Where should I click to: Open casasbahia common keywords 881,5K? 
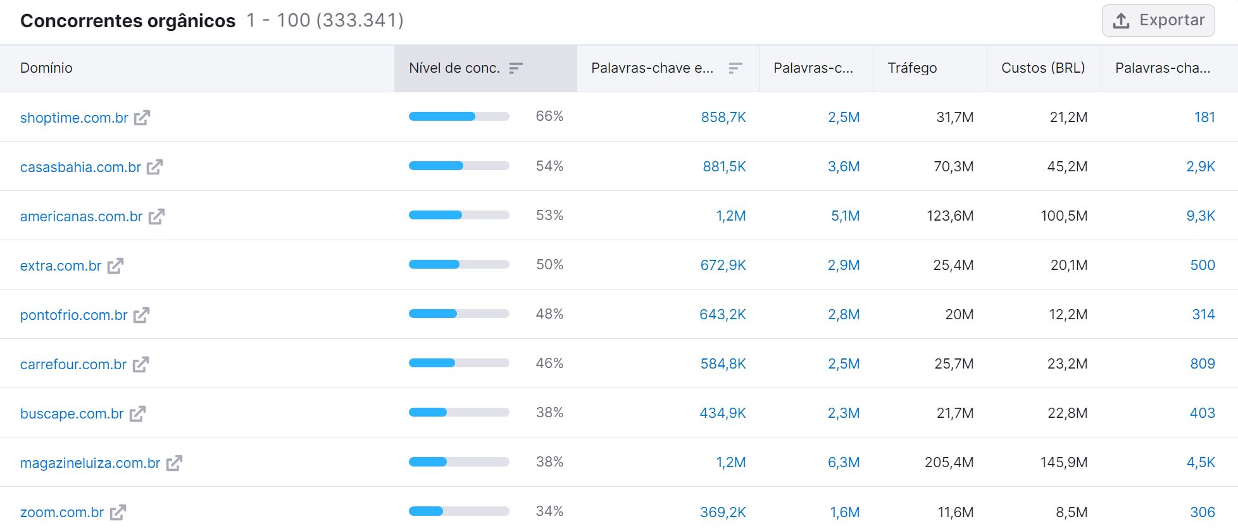click(724, 166)
